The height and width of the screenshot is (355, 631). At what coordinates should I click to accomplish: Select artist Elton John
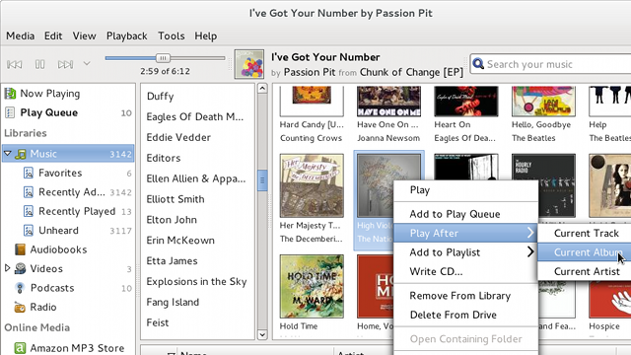tap(172, 220)
